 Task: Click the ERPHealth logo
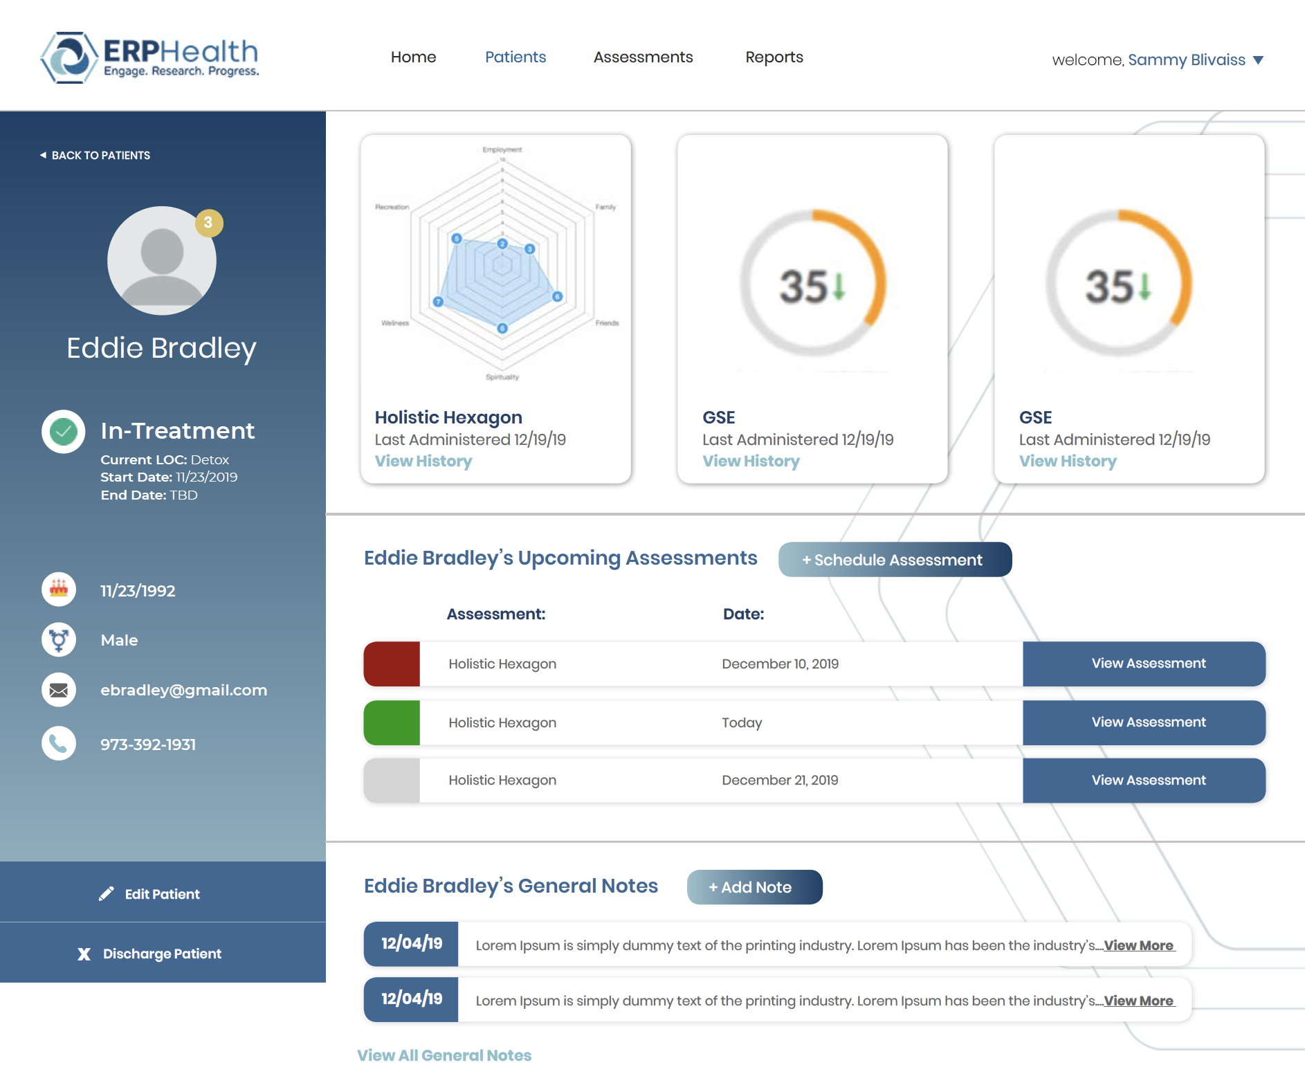[x=149, y=58]
